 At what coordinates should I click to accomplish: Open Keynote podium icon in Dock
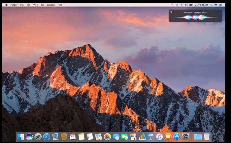coord(151,137)
